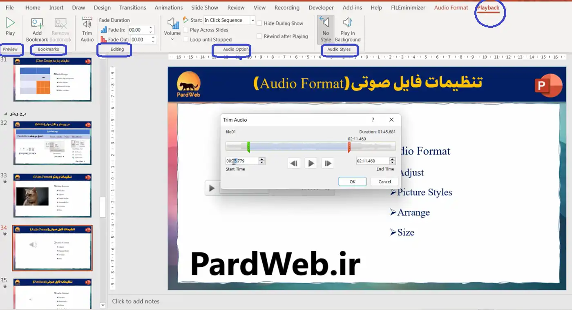
Task: Click the audio waveform track in Trim Audio
Action: 311,146
